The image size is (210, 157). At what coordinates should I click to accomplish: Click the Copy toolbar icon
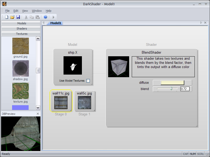point(32,17)
